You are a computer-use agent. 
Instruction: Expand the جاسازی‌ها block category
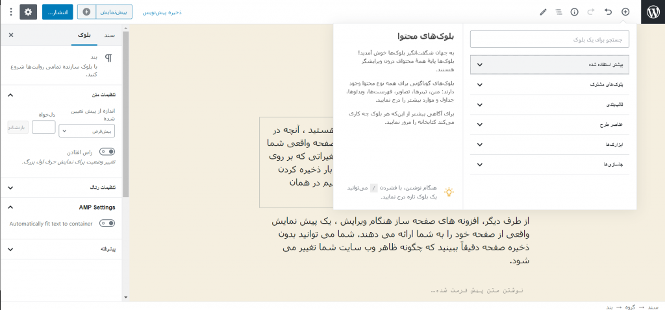pyautogui.click(x=549, y=165)
